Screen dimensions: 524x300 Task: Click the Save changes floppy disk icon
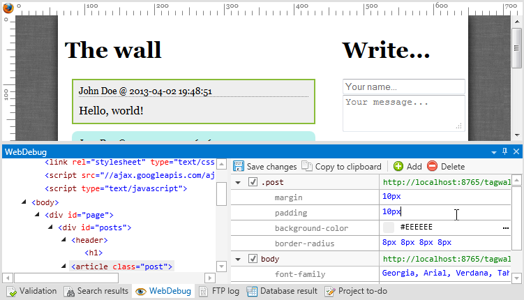[x=238, y=166]
